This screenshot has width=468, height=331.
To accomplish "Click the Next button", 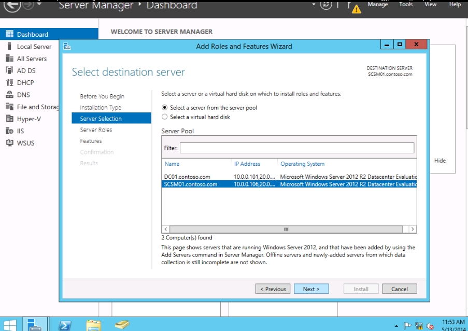I will (311, 289).
